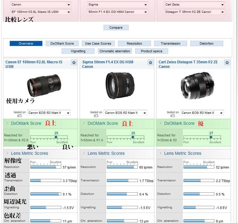Image resolution: width=238 pixels, height=223 pixels.
Task: Collapse DxOMark Score section for Sigma 50mm
Action: (x=84, y=123)
